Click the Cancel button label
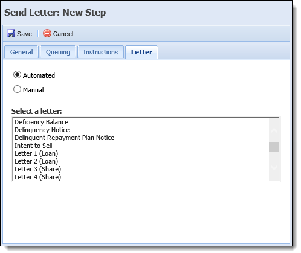301x253 pixels. 63,34
